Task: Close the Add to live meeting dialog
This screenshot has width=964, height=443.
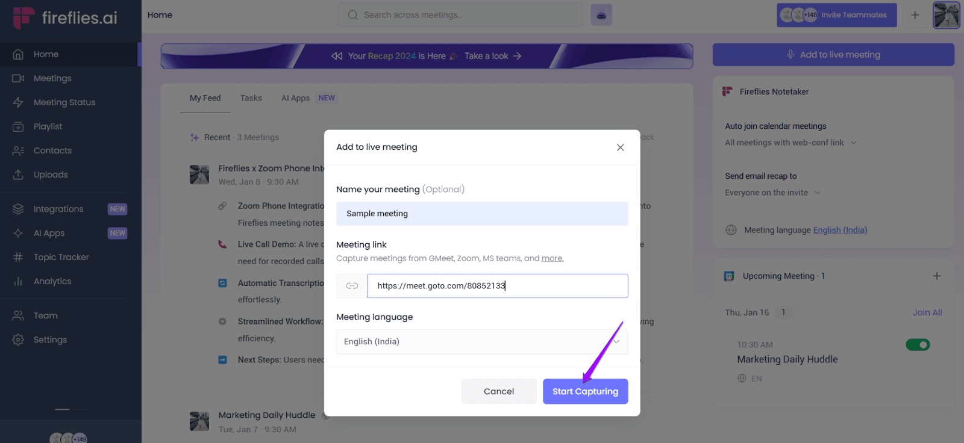Action: coord(620,147)
